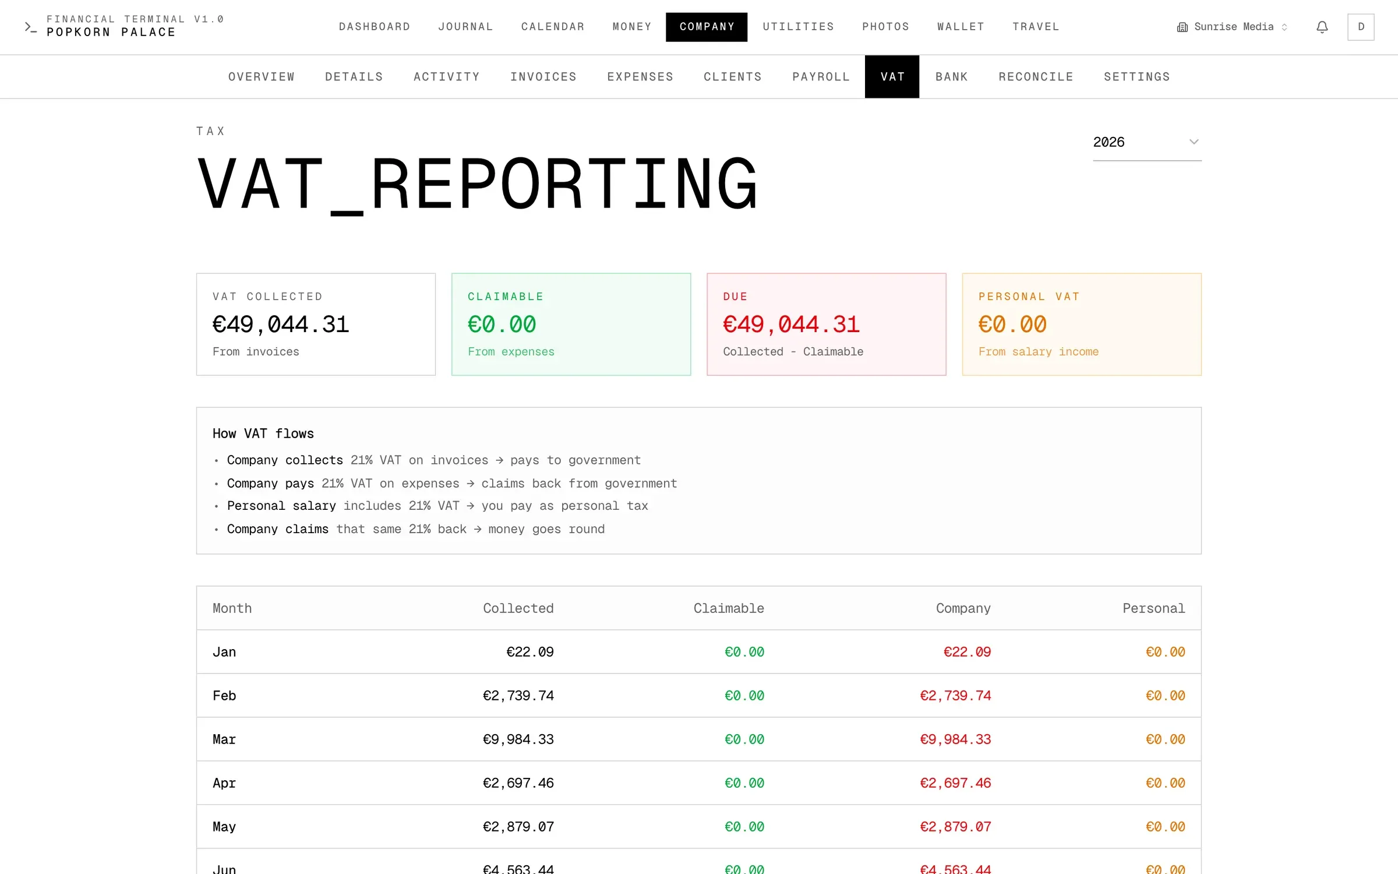Open the 2026 year dropdown
1398x874 pixels.
1147,142
